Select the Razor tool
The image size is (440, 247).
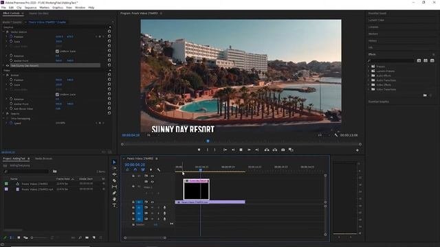[114, 180]
